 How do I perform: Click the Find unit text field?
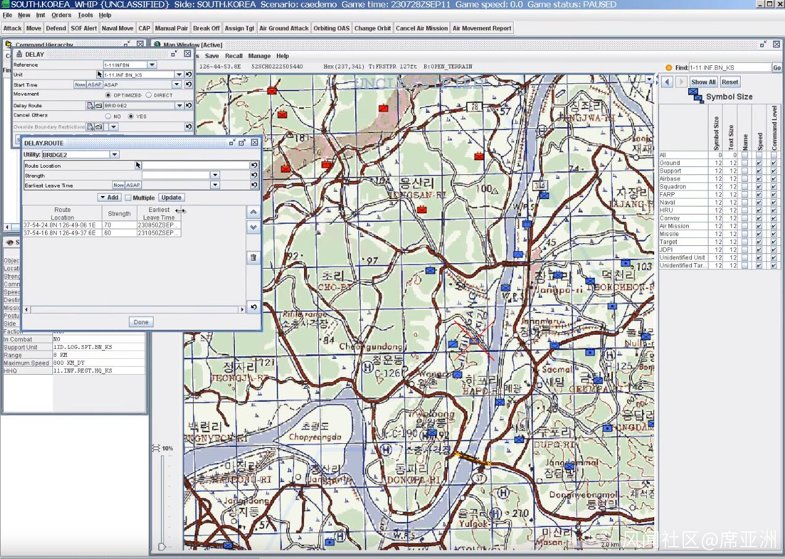(x=730, y=68)
